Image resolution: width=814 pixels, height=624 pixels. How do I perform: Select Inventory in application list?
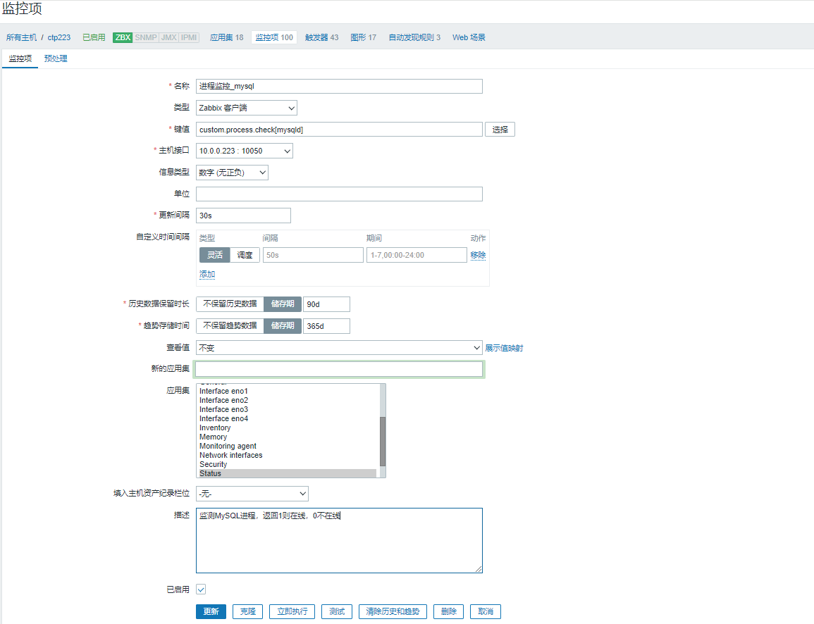288,428
